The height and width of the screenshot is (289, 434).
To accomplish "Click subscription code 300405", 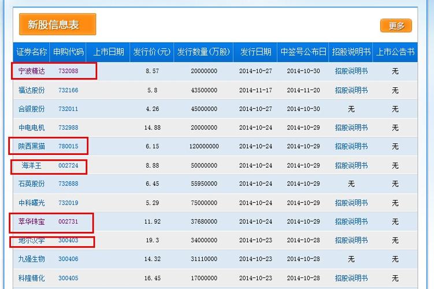I will point(68,278).
